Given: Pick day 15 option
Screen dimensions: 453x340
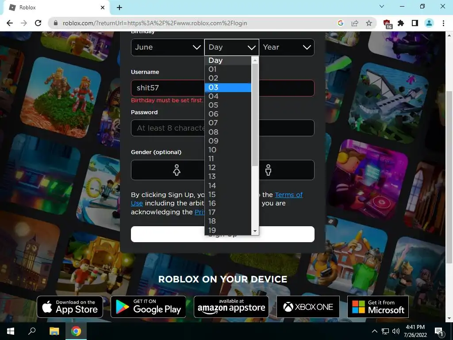Looking at the screenshot, I should coord(228,195).
